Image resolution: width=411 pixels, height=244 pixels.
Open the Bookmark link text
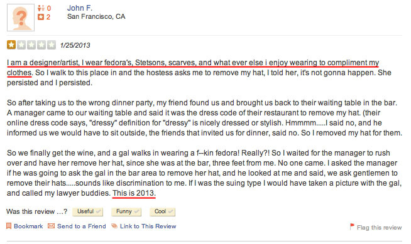[x=28, y=226]
